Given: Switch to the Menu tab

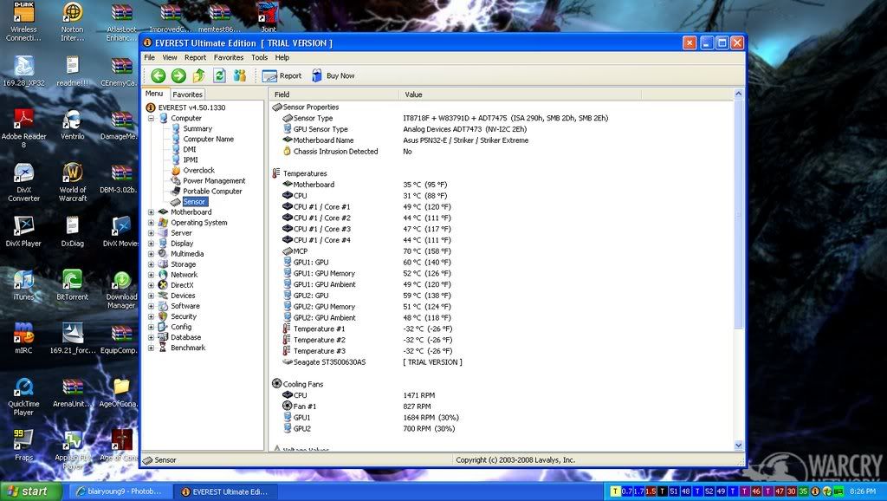Looking at the screenshot, I should tap(154, 94).
